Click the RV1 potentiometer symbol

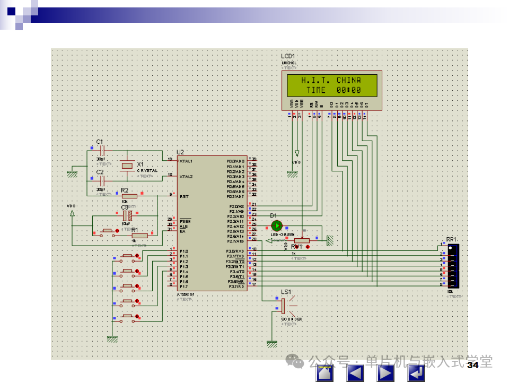click(x=302, y=241)
